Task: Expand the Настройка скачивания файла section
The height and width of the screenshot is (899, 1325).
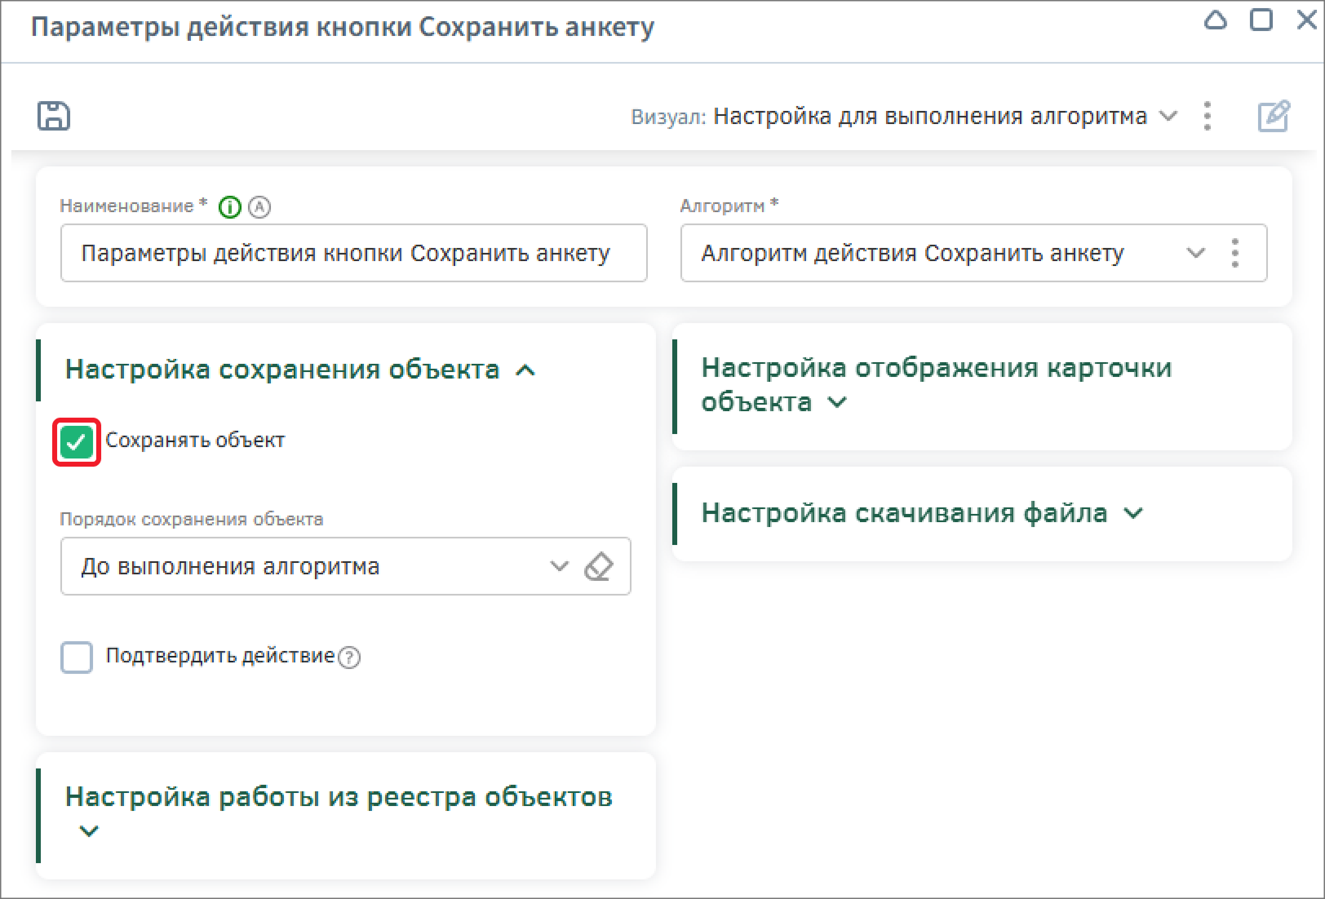Action: [1133, 513]
